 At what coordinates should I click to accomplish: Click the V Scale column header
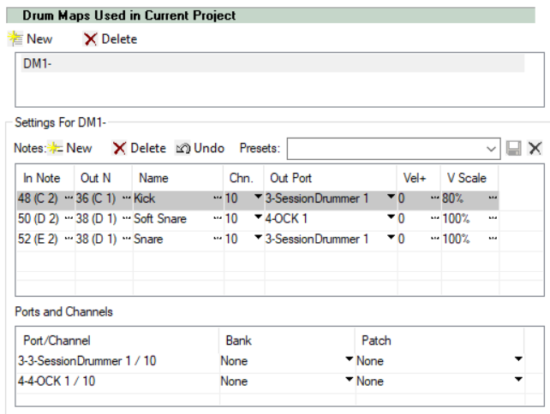tap(467, 178)
